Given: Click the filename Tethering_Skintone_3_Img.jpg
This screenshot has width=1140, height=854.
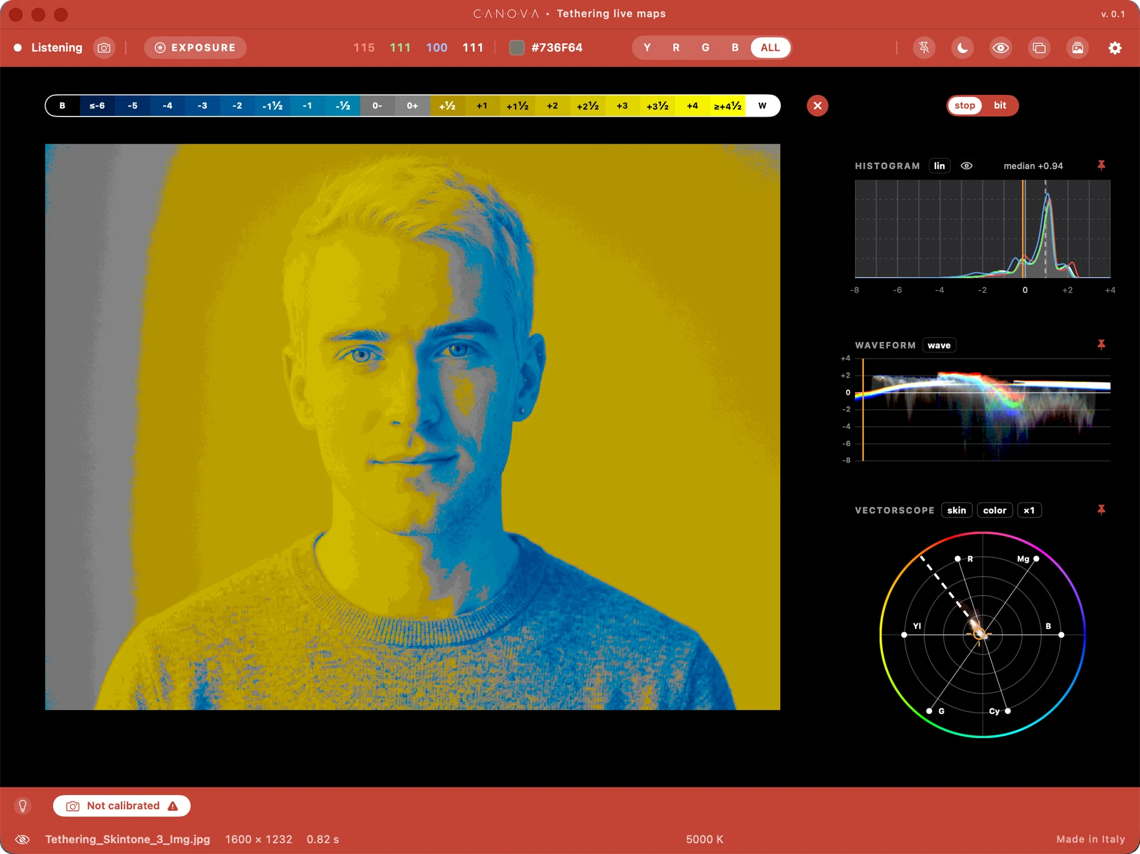Looking at the screenshot, I should [127, 839].
